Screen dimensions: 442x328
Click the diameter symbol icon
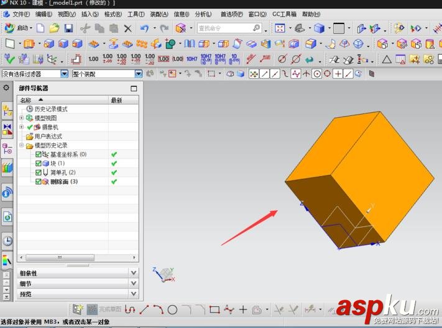(282, 59)
